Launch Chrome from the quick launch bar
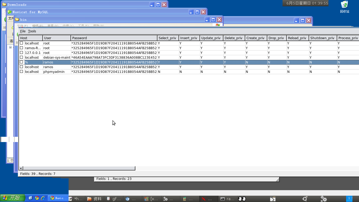Image resolution: width=359 pixels, height=202 pixels. [x=37, y=198]
